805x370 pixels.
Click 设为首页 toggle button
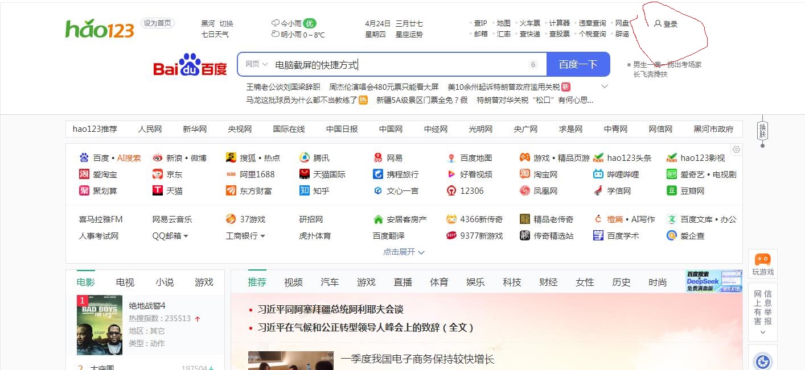point(158,23)
